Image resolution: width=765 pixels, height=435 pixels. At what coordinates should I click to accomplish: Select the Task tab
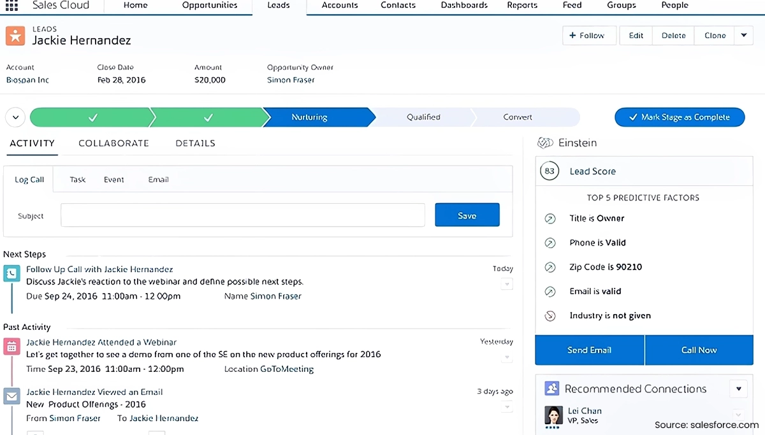tap(78, 180)
